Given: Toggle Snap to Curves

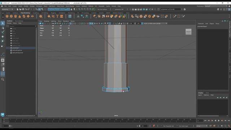Looking at the screenshot, I should click(x=82, y=9).
